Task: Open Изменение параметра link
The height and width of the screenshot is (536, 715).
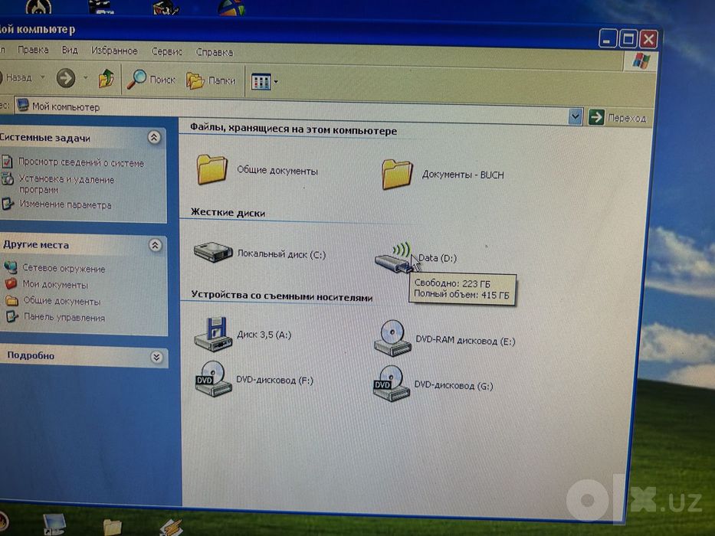Action: (x=66, y=204)
